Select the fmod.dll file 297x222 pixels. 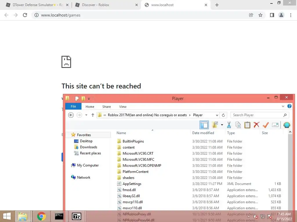[x=129, y=190]
